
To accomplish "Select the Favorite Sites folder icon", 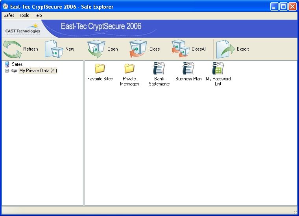I will [100, 68].
